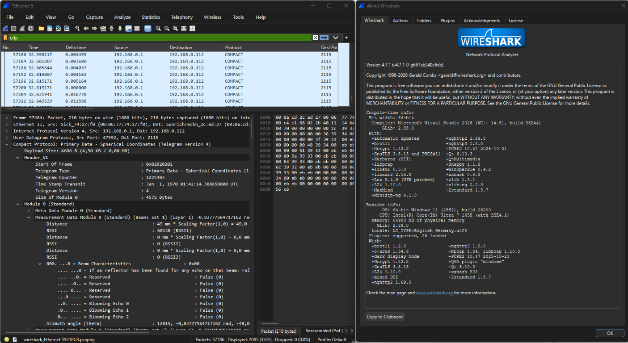628x343 pixels.
Task: Jump to the first packet
Action: (x=111, y=29)
